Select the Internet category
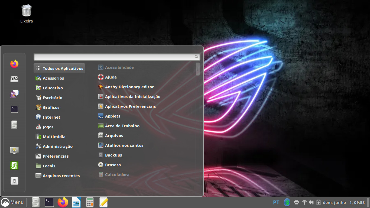Viewport: 370px width, 208px height. tap(51, 117)
